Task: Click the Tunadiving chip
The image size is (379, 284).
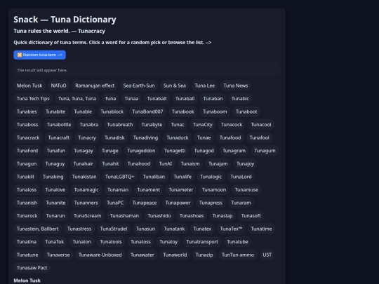Action: point(145,137)
